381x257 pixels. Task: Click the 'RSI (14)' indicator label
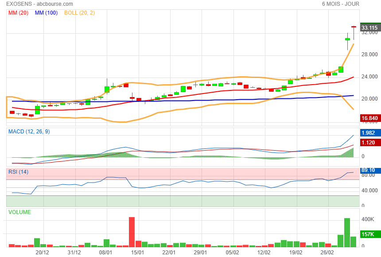(19, 172)
